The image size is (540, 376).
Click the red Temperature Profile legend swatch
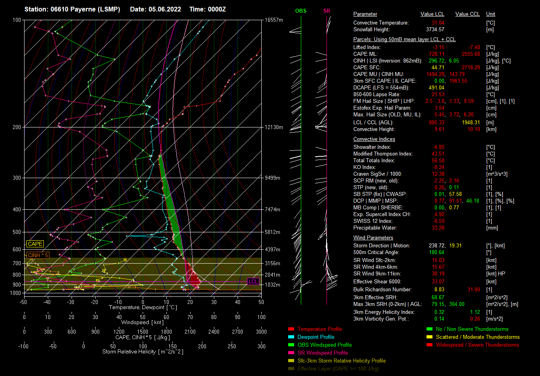tap(291, 329)
